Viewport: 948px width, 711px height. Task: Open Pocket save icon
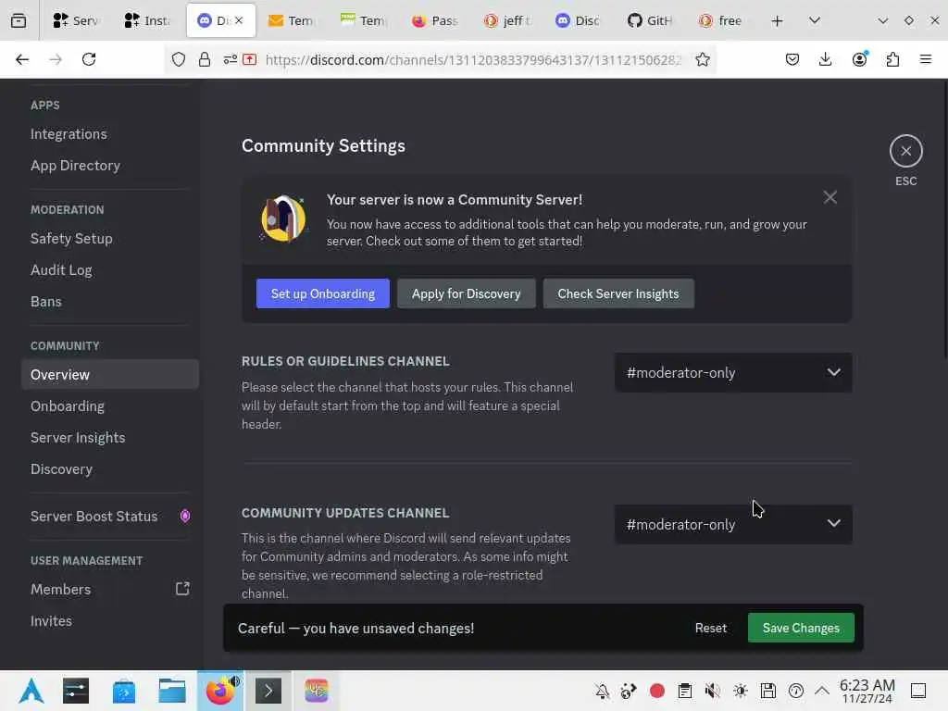click(x=792, y=59)
